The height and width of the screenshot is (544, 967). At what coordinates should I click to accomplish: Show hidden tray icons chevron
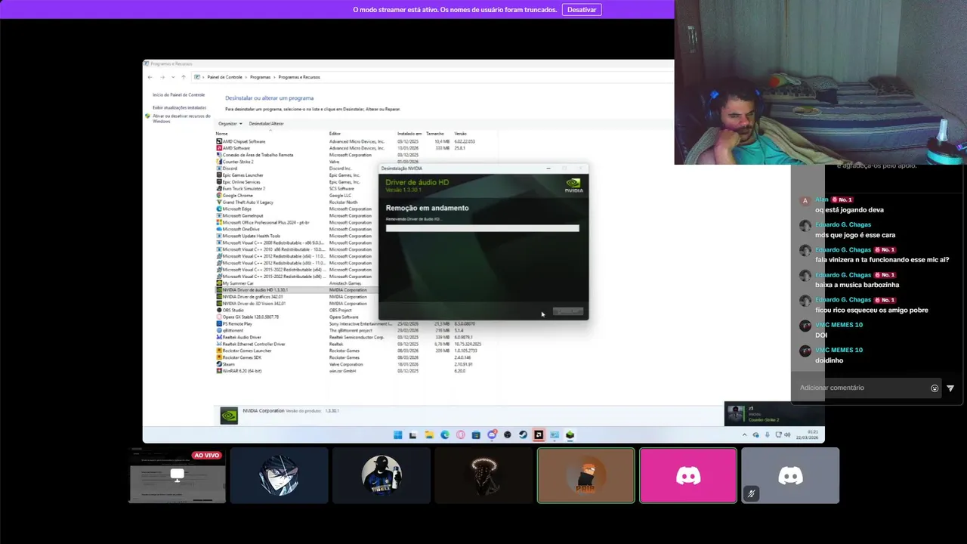745,435
